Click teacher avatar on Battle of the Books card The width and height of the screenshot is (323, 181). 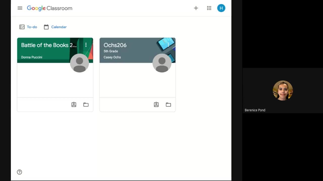tap(79, 63)
